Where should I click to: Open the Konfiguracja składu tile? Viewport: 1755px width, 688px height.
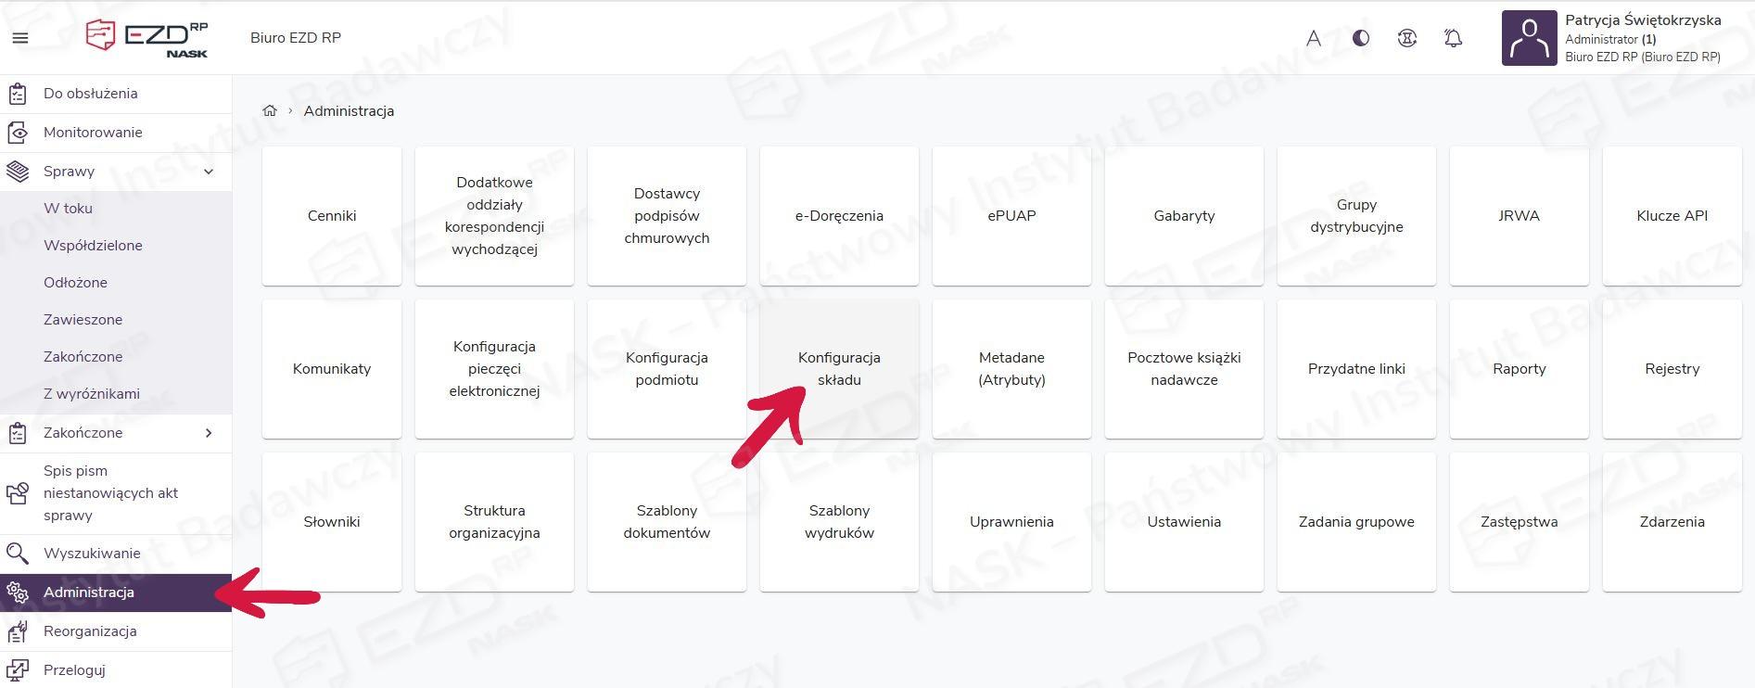pos(839,369)
